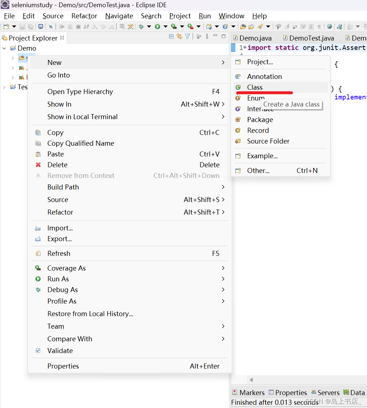This screenshot has height=408, width=367.
Task: Click Properties in the context menu
Action: (130, 366)
